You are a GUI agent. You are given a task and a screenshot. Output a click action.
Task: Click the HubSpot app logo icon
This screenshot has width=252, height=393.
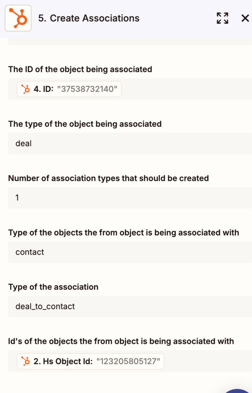click(18, 18)
